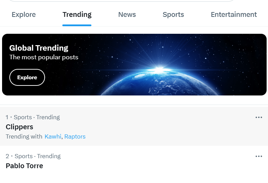Click the '1 · Sports · Trending' label

[x=33, y=118]
